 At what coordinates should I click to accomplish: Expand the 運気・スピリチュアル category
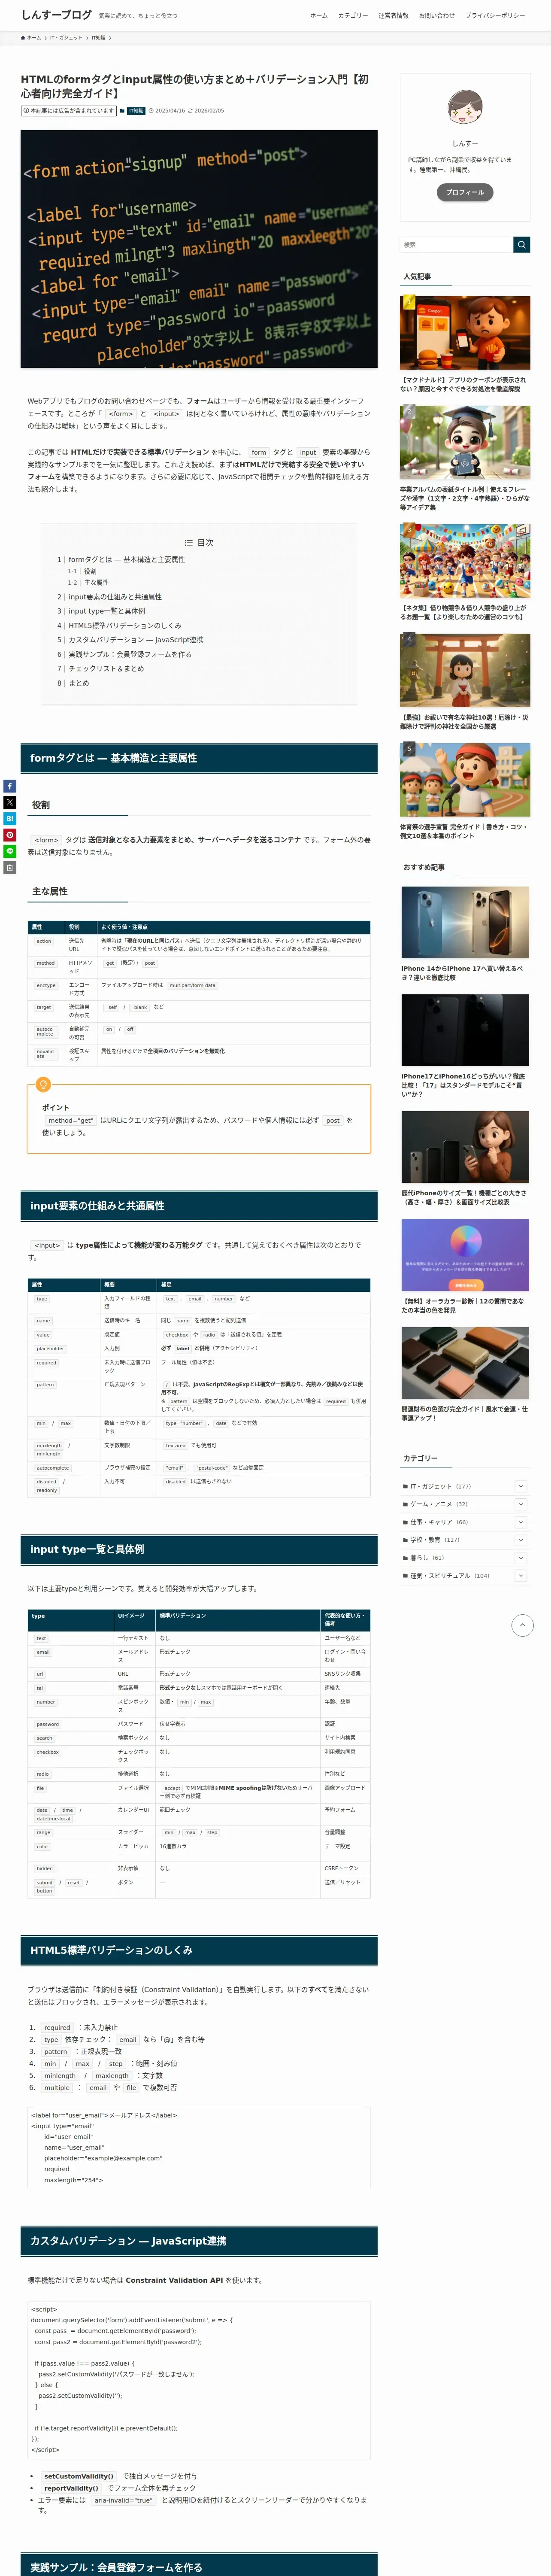(521, 1575)
